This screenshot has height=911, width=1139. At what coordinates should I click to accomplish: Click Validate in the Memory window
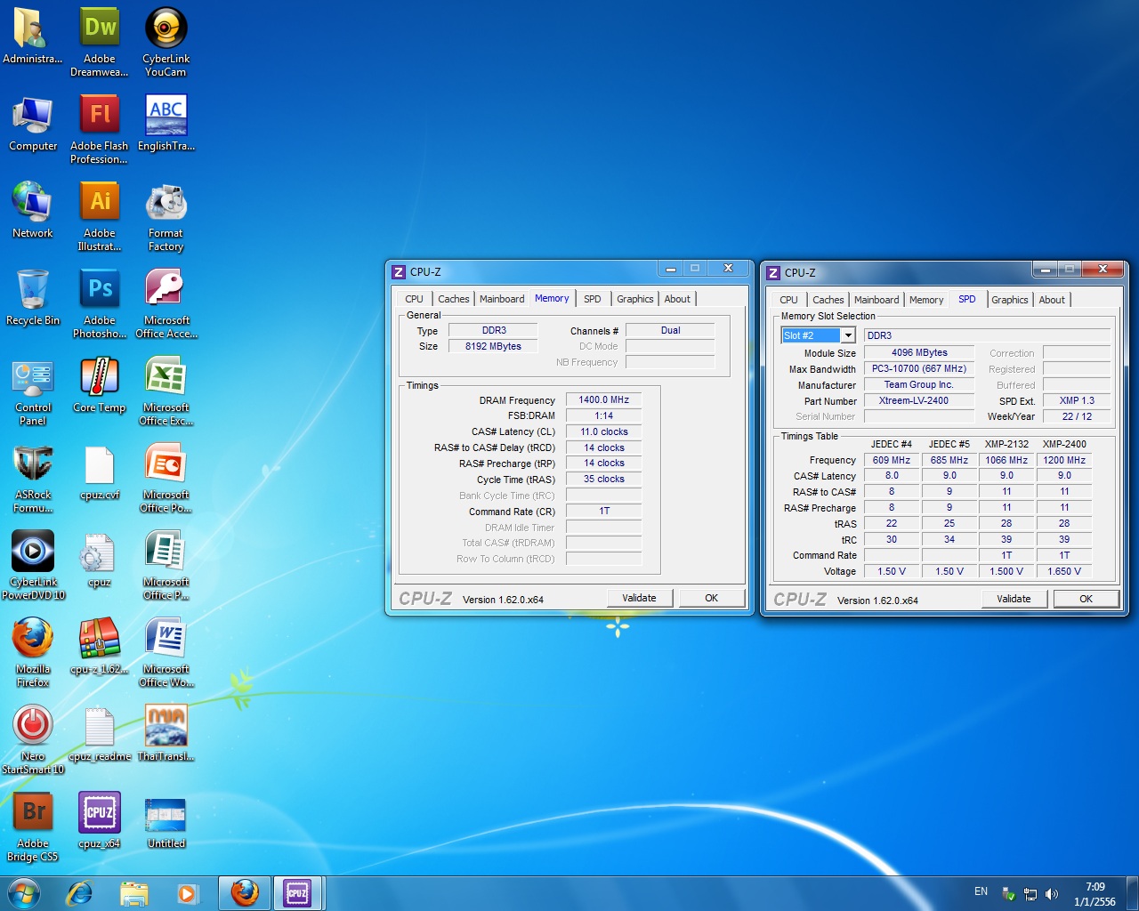tap(639, 598)
